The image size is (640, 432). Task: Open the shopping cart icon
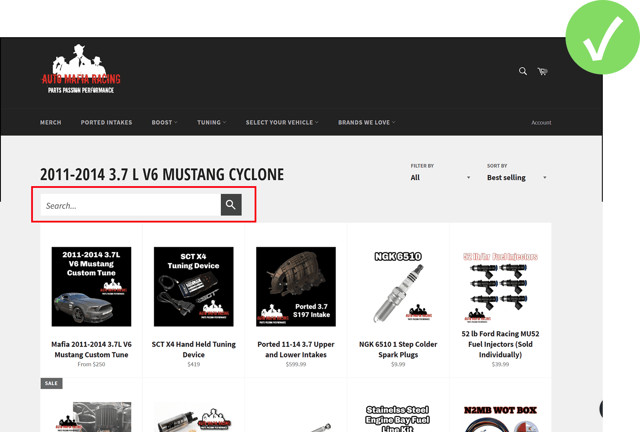click(542, 71)
